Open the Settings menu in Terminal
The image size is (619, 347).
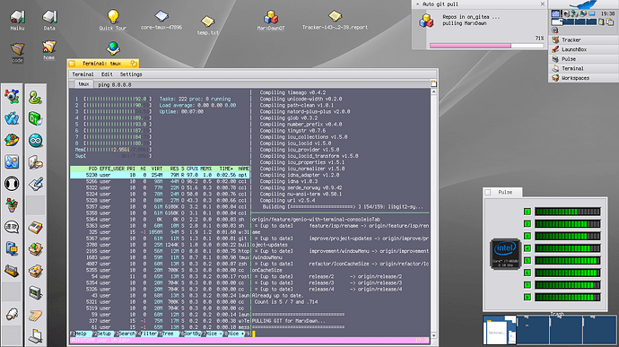click(131, 74)
